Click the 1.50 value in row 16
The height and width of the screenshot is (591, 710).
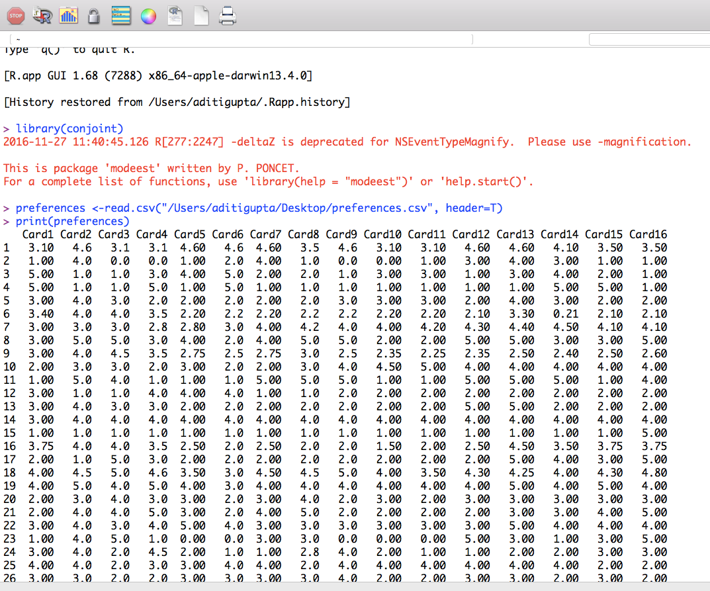(x=389, y=447)
